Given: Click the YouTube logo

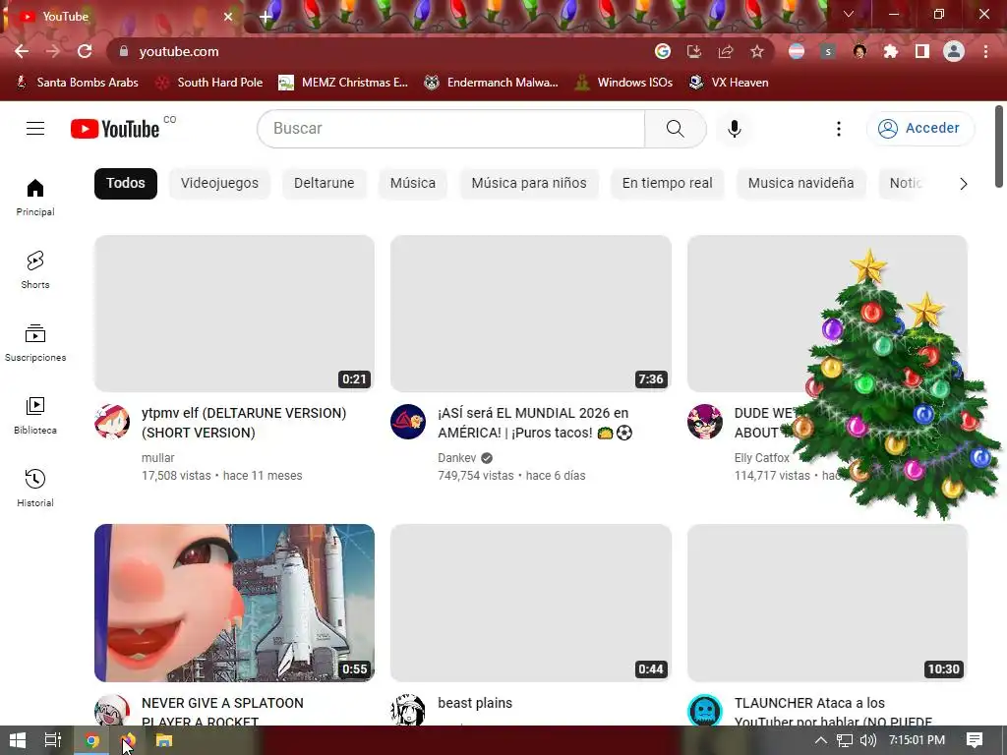Looking at the screenshot, I should pos(115,129).
